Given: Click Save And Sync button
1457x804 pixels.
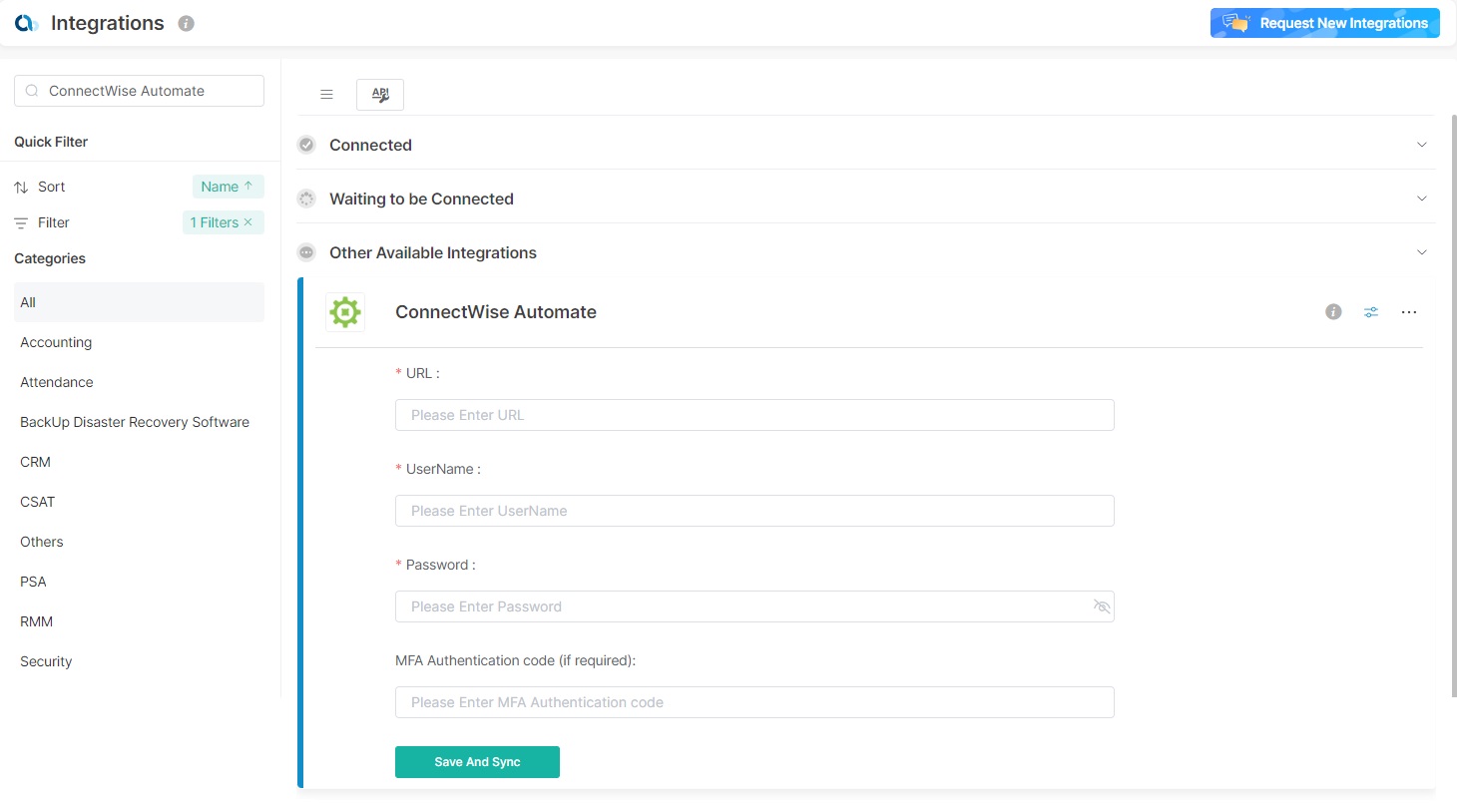Looking at the screenshot, I should pyautogui.click(x=477, y=762).
